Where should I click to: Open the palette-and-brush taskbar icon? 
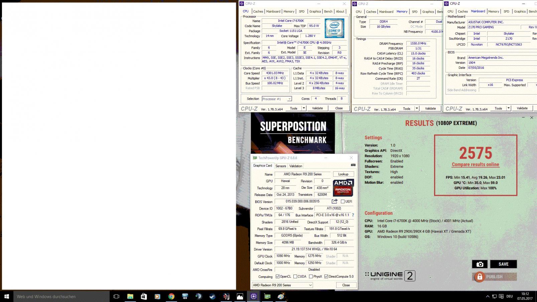[x=281, y=296]
